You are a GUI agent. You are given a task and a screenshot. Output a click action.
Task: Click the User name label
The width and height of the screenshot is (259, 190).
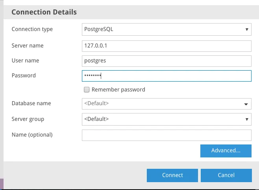(25, 60)
